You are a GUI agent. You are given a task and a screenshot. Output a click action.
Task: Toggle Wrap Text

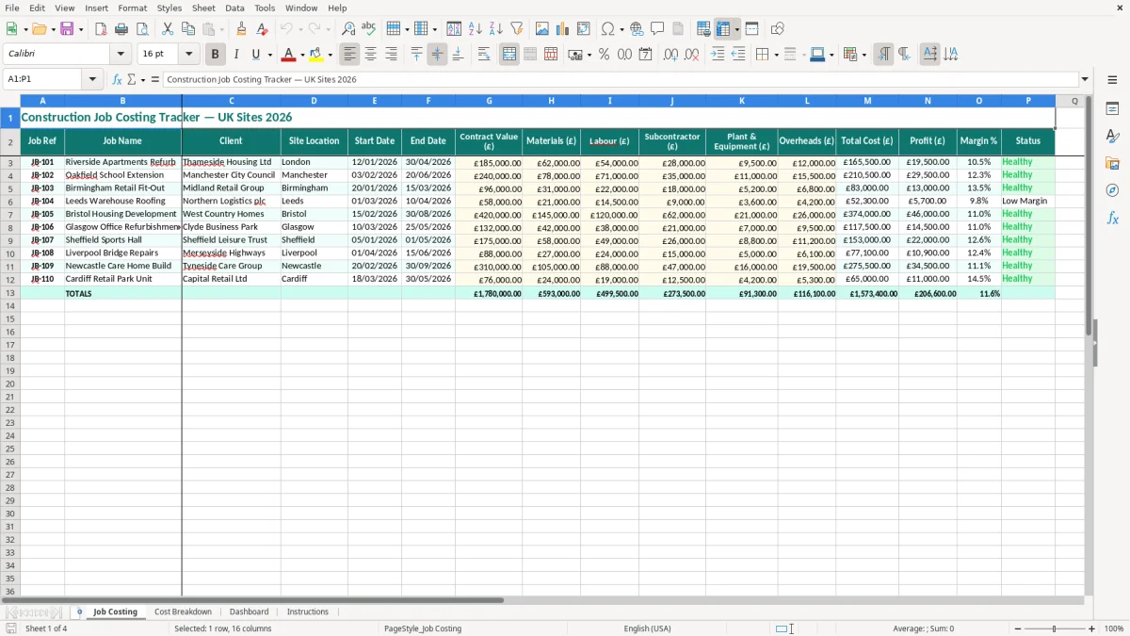tap(484, 55)
